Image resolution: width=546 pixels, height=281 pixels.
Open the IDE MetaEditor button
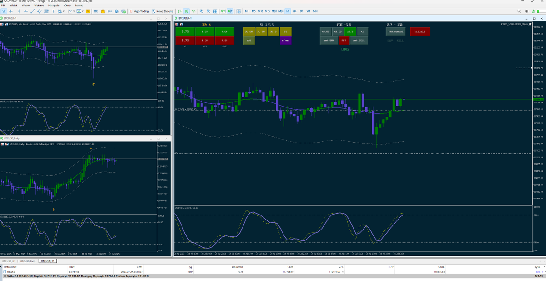[x=96, y=11]
